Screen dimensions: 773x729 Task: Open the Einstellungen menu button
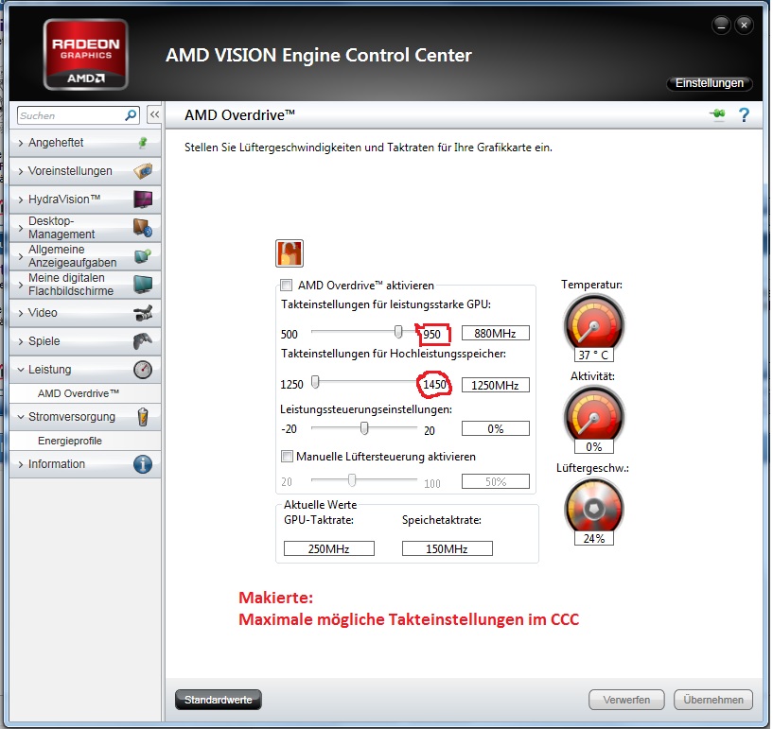click(x=709, y=83)
